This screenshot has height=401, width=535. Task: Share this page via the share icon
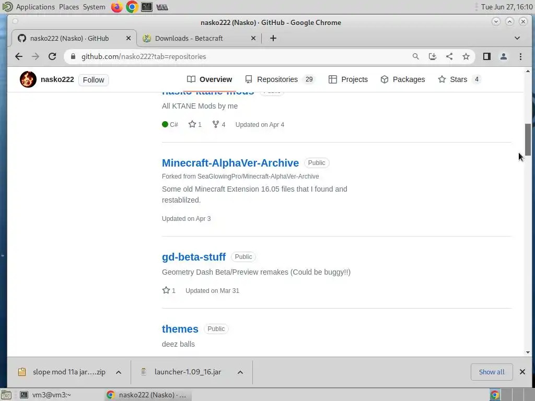pyautogui.click(x=449, y=56)
